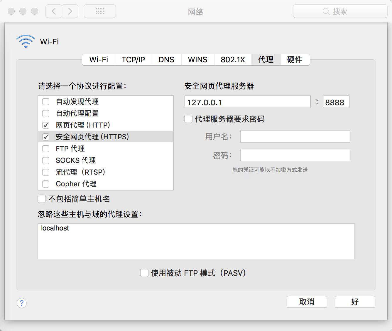The height and width of the screenshot is (331, 392).
Task: Switch to the Wi-Fi tab
Action: click(x=99, y=60)
